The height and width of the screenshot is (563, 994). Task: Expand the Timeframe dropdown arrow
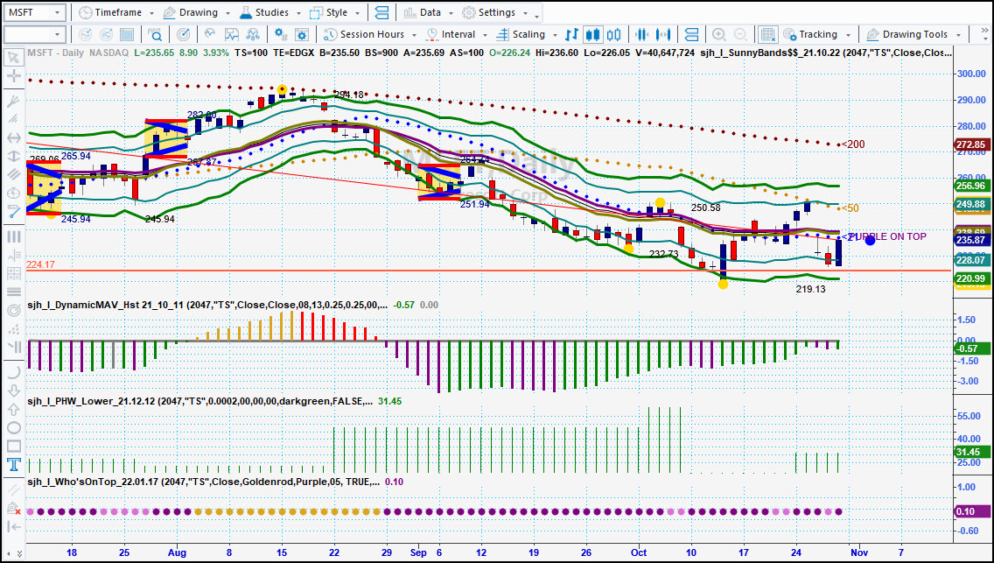pos(151,13)
